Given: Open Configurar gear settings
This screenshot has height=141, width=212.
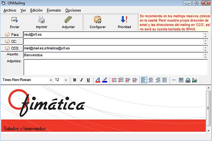Looking at the screenshot, I should (98, 20).
